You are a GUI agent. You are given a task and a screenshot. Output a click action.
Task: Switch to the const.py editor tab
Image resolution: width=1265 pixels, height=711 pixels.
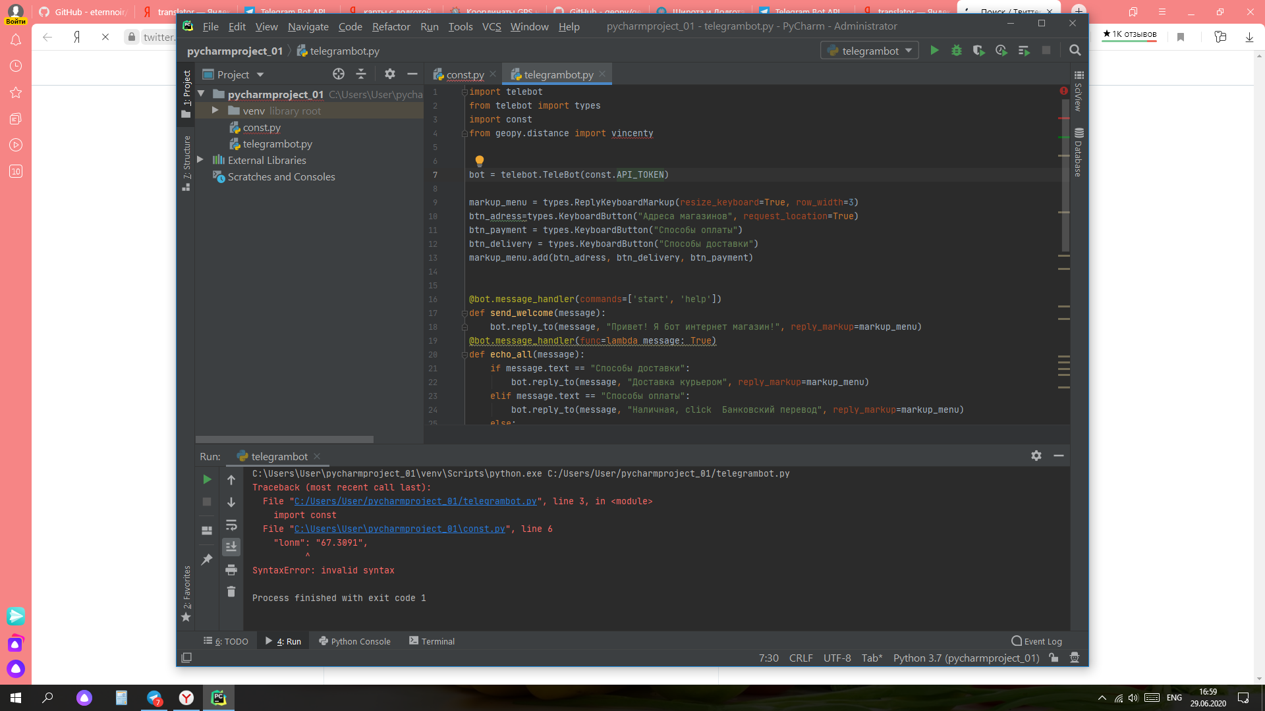[465, 74]
